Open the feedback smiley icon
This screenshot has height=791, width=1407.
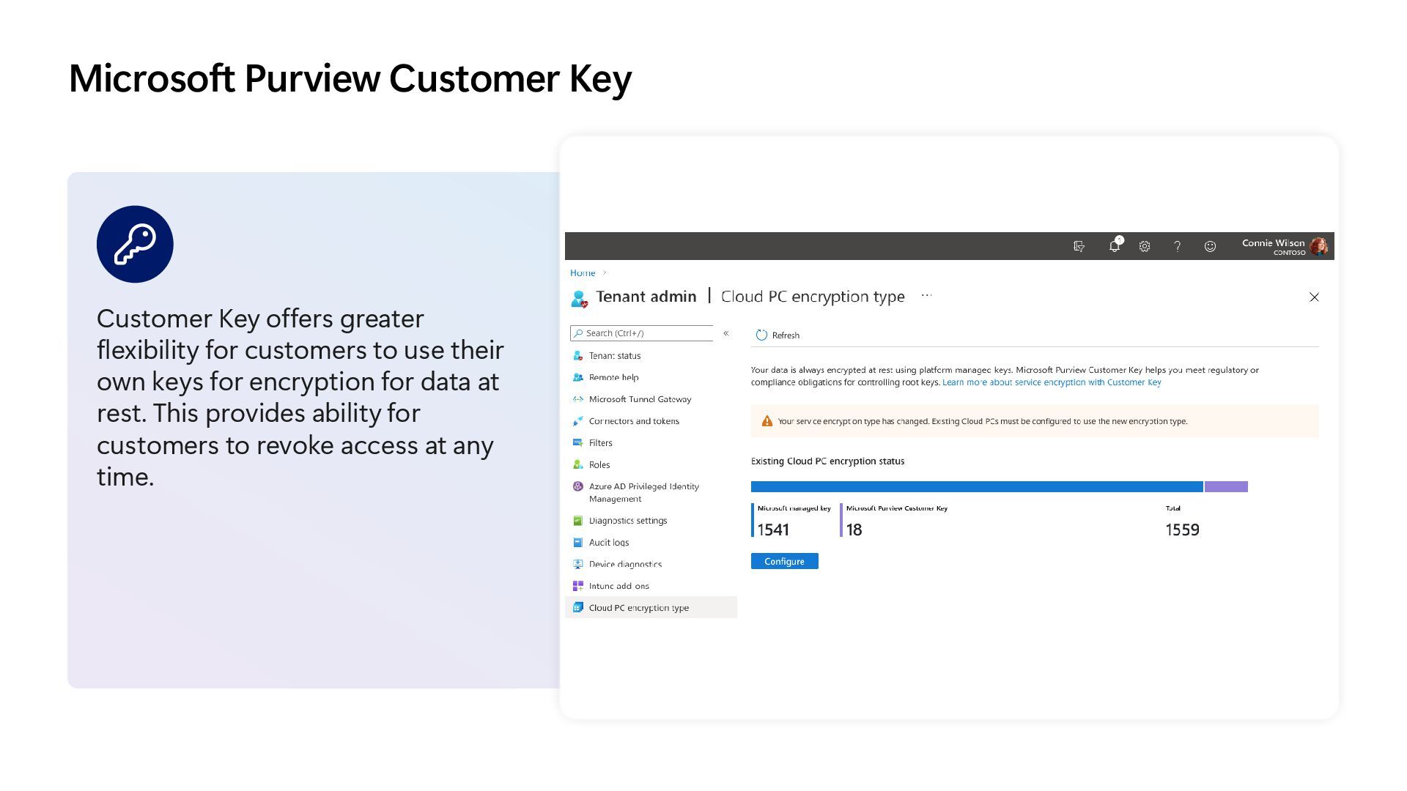pyautogui.click(x=1210, y=247)
